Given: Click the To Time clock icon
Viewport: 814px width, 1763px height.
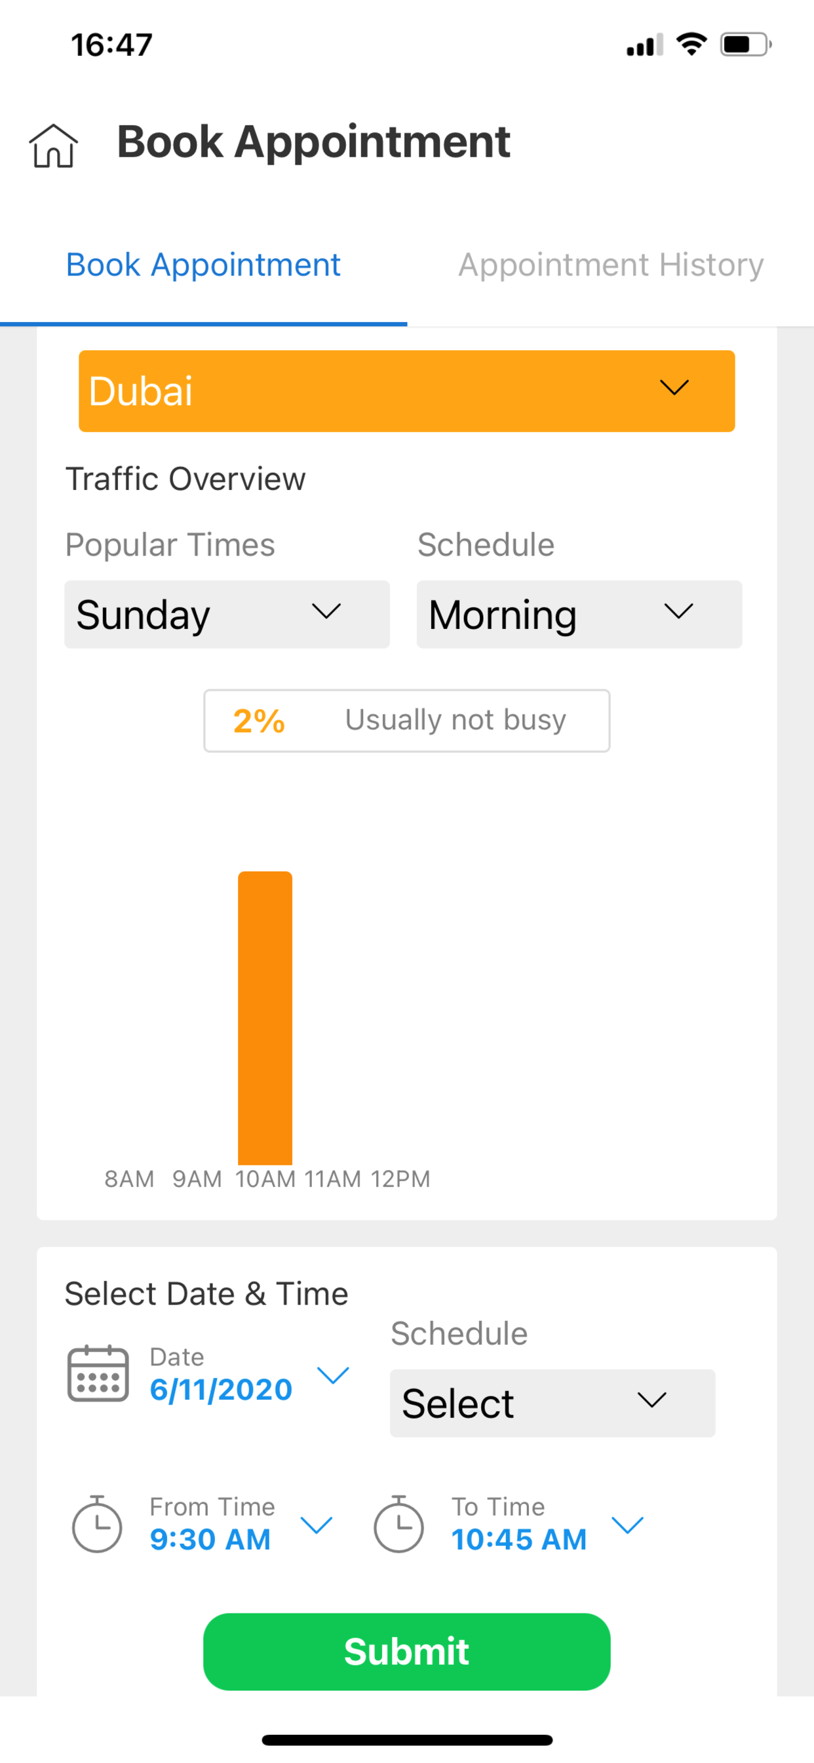Looking at the screenshot, I should pyautogui.click(x=398, y=1524).
